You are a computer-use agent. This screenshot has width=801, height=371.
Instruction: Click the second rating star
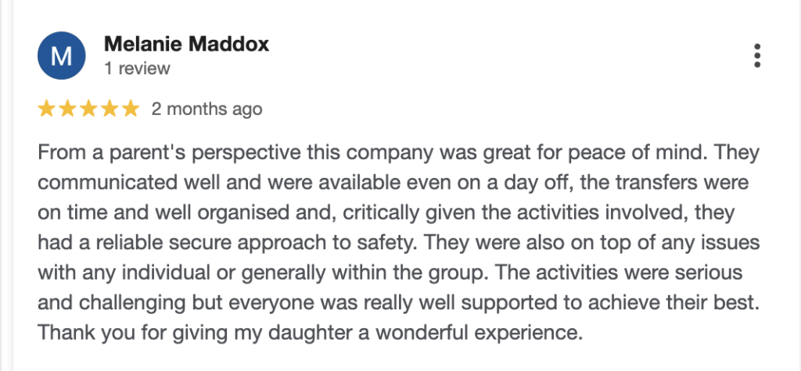[67, 109]
